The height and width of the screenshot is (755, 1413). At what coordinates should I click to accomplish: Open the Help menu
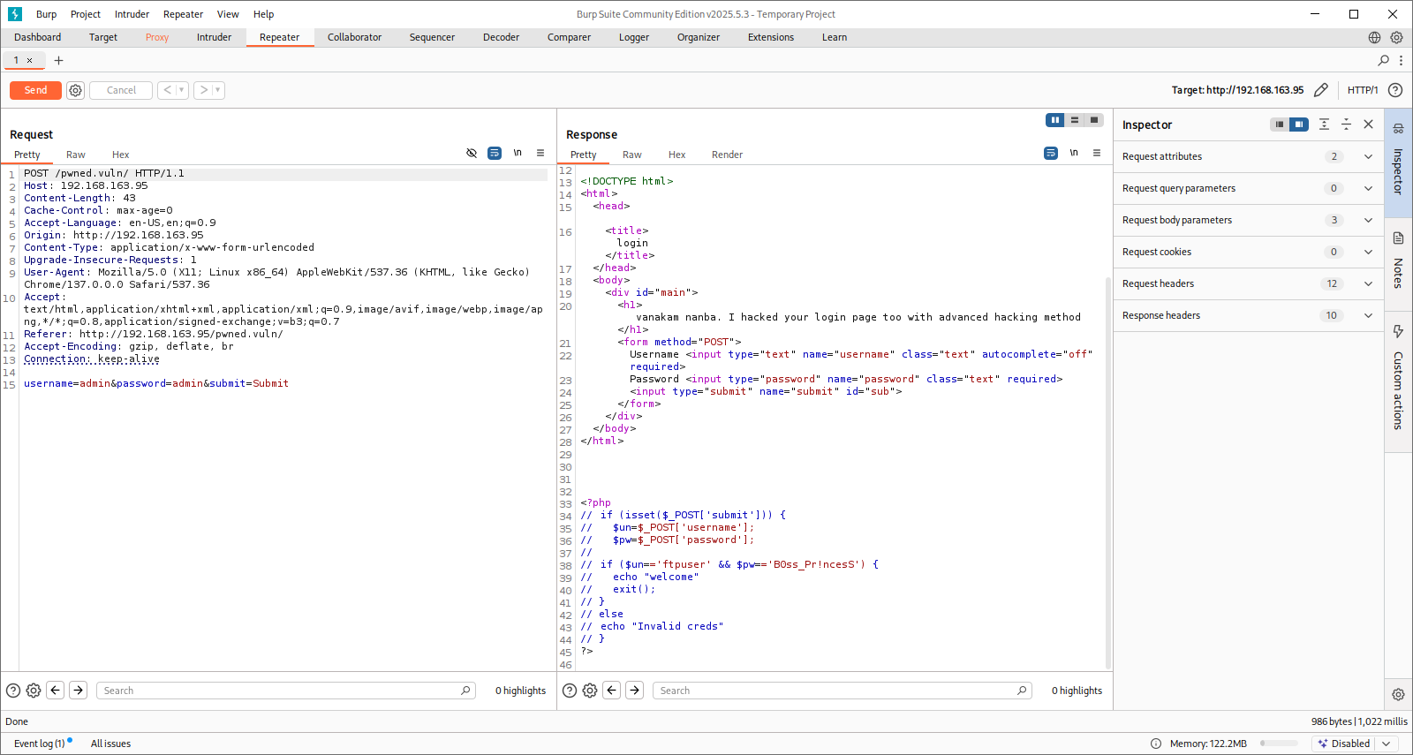click(263, 14)
